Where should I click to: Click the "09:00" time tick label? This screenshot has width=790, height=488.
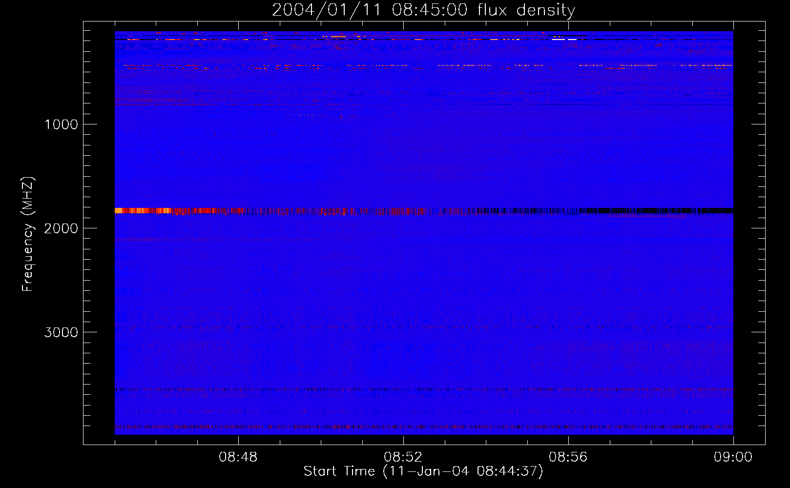733,457
